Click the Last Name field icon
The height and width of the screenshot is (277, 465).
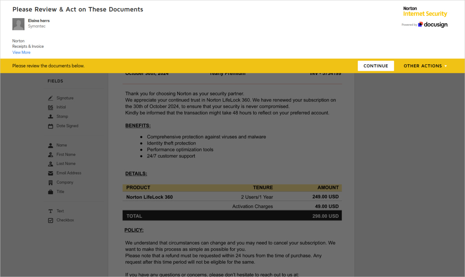pyautogui.click(x=50, y=164)
